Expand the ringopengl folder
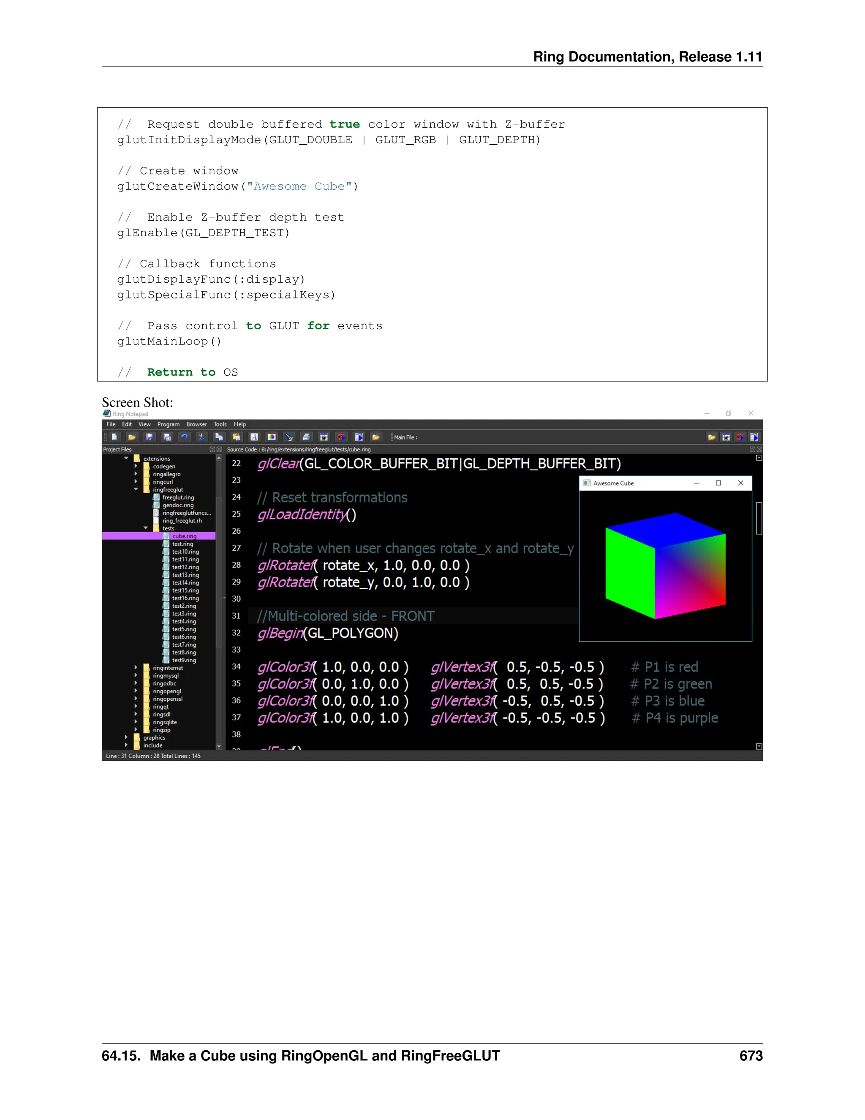 [x=136, y=691]
